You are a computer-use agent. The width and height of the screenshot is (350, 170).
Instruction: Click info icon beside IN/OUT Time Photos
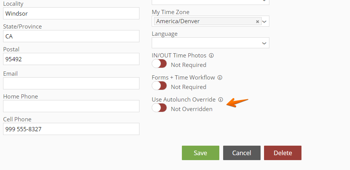tap(211, 56)
